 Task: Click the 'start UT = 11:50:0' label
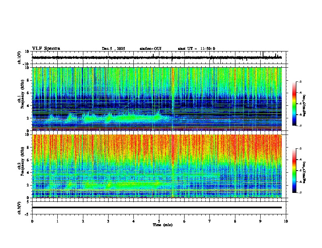(196, 49)
